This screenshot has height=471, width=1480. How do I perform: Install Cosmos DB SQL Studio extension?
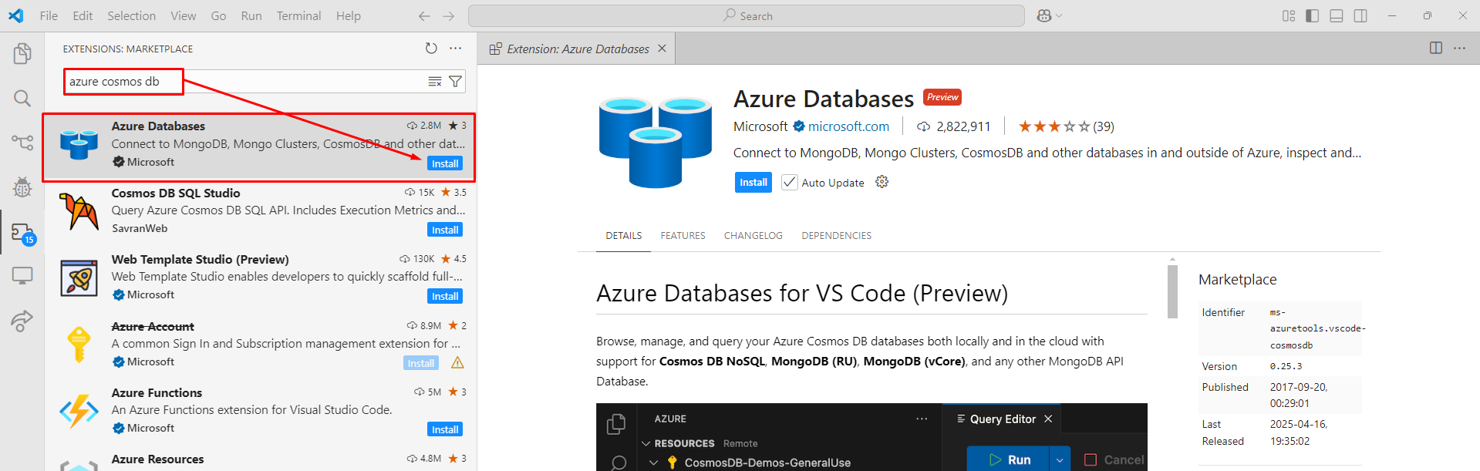[x=445, y=230]
